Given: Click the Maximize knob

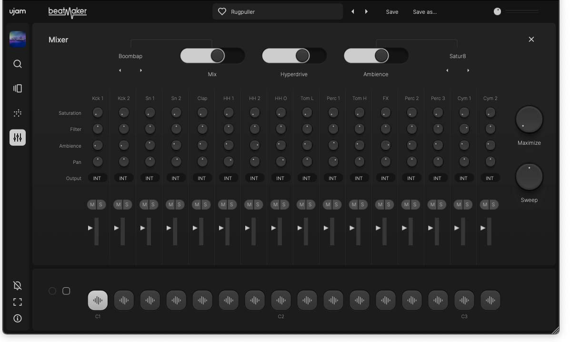Looking at the screenshot, I should tap(529, 119).
